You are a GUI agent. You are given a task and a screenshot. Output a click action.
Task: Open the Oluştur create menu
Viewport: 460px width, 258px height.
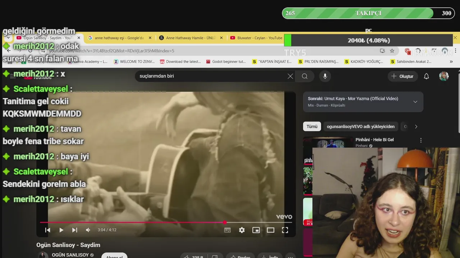tap(402, 76)
